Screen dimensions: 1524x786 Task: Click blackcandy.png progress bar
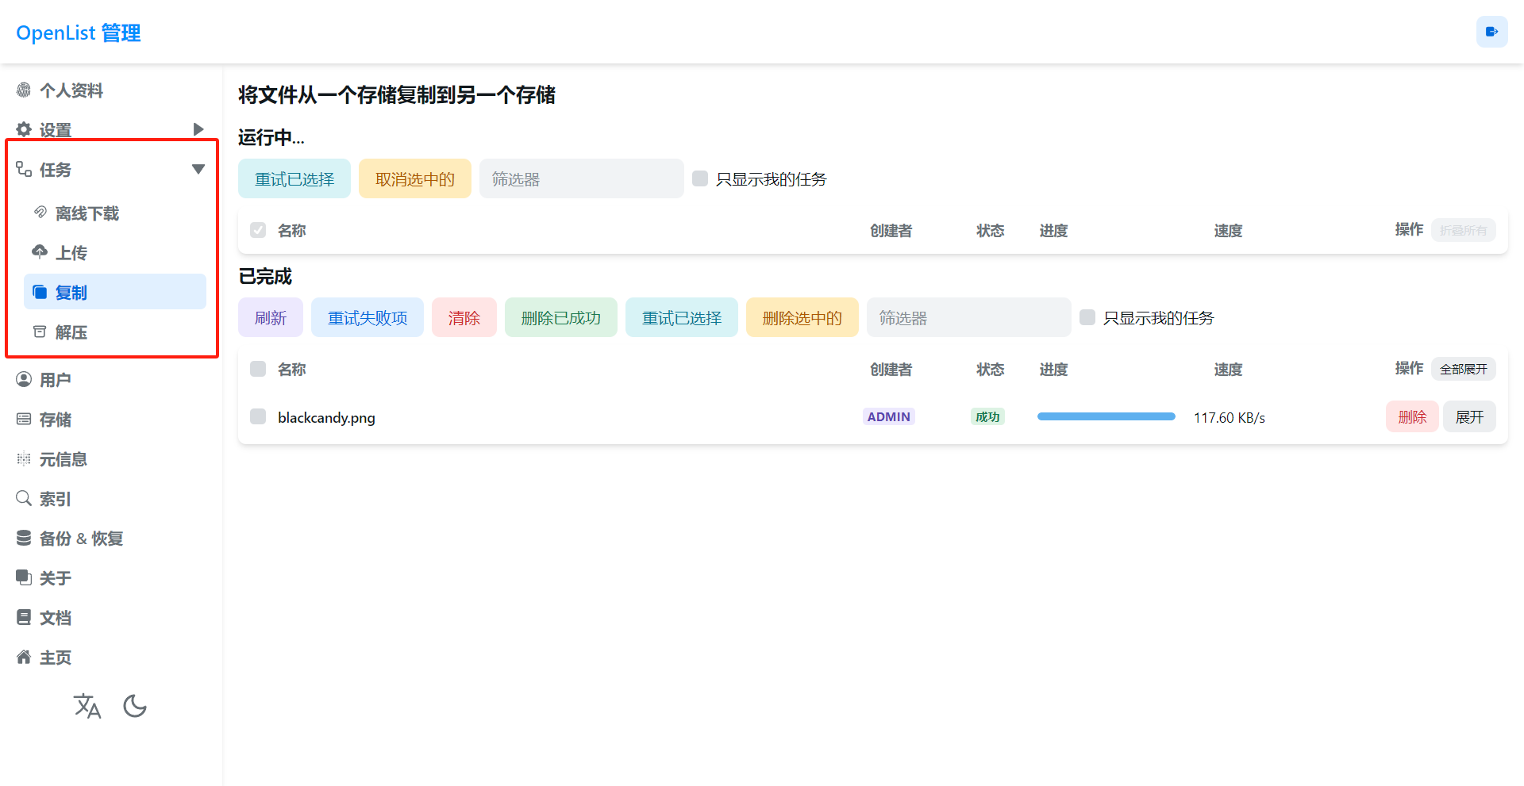(1106, 416)
